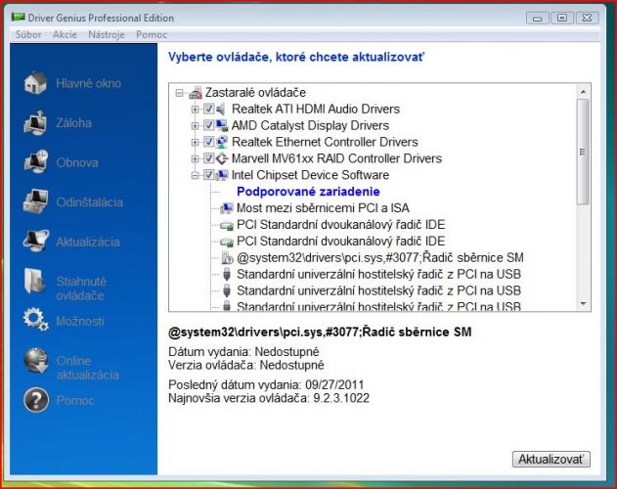The height and width of the screenshot is (489, 617).
Task: Uncheck Intel Chipset Device Software checkbox
Action: [x=208, y=175]
